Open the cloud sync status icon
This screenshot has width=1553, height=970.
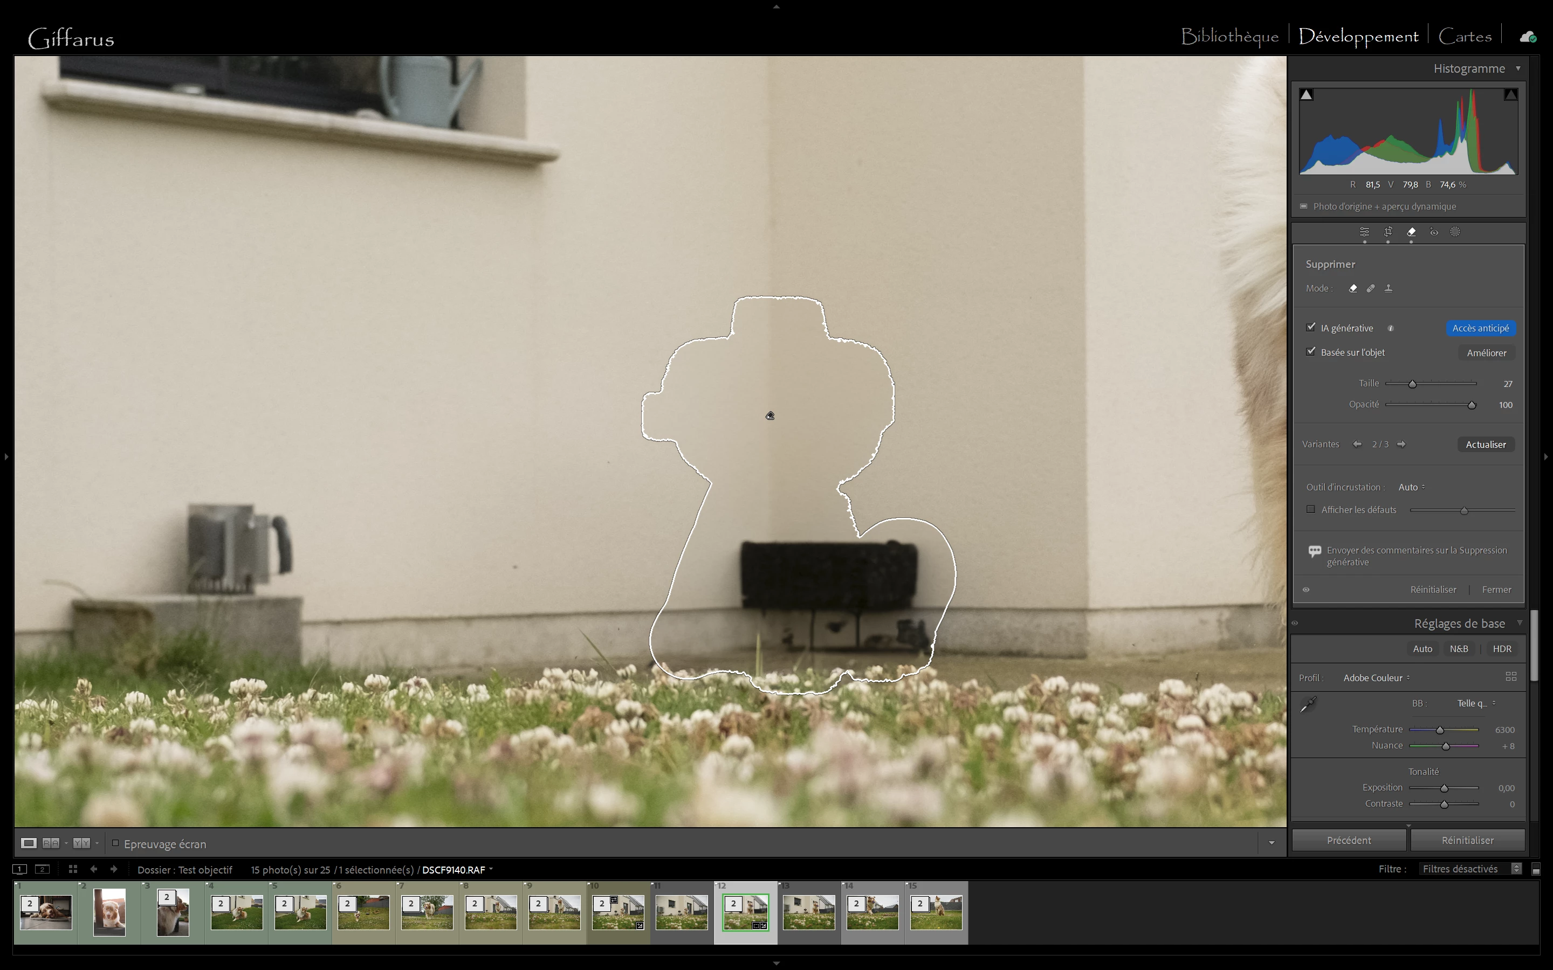[1527, 37]
